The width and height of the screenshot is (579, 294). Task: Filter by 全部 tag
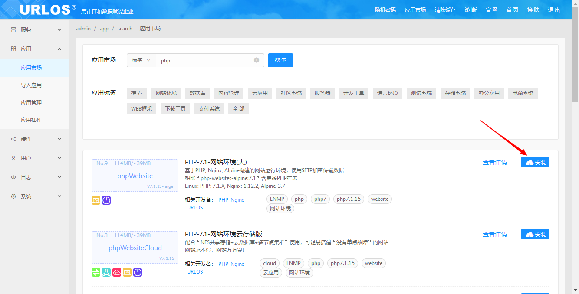(238, 109)
